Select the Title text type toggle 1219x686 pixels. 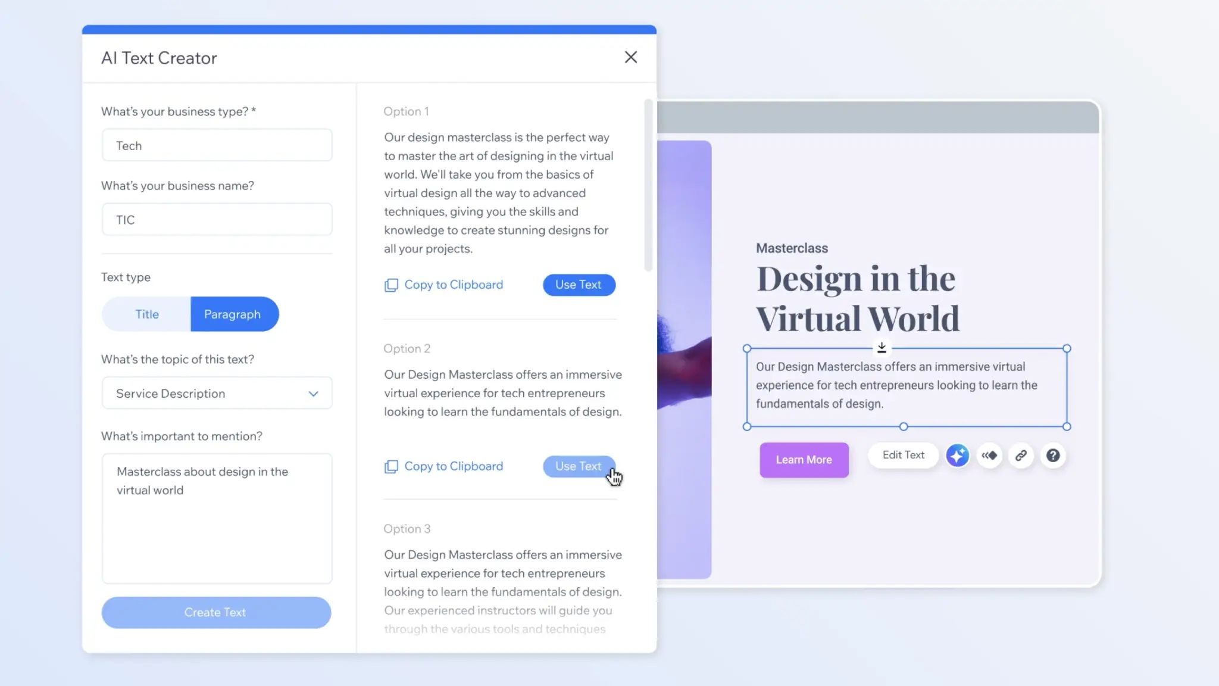(146, 313)
